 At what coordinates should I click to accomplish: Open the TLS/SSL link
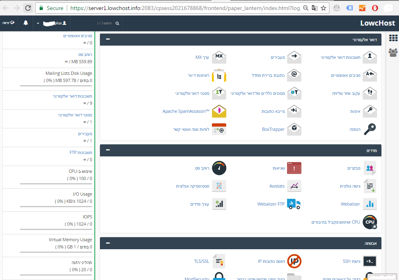(x=201, y=261)
